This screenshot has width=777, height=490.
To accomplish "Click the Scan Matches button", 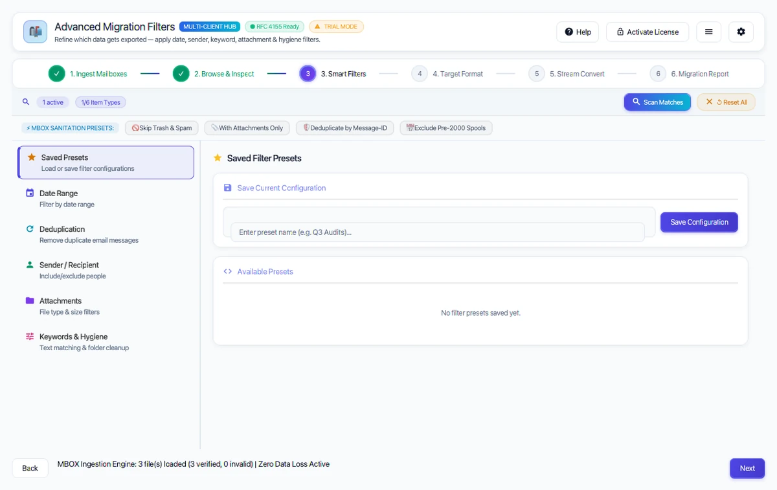I will pos(657,102).
